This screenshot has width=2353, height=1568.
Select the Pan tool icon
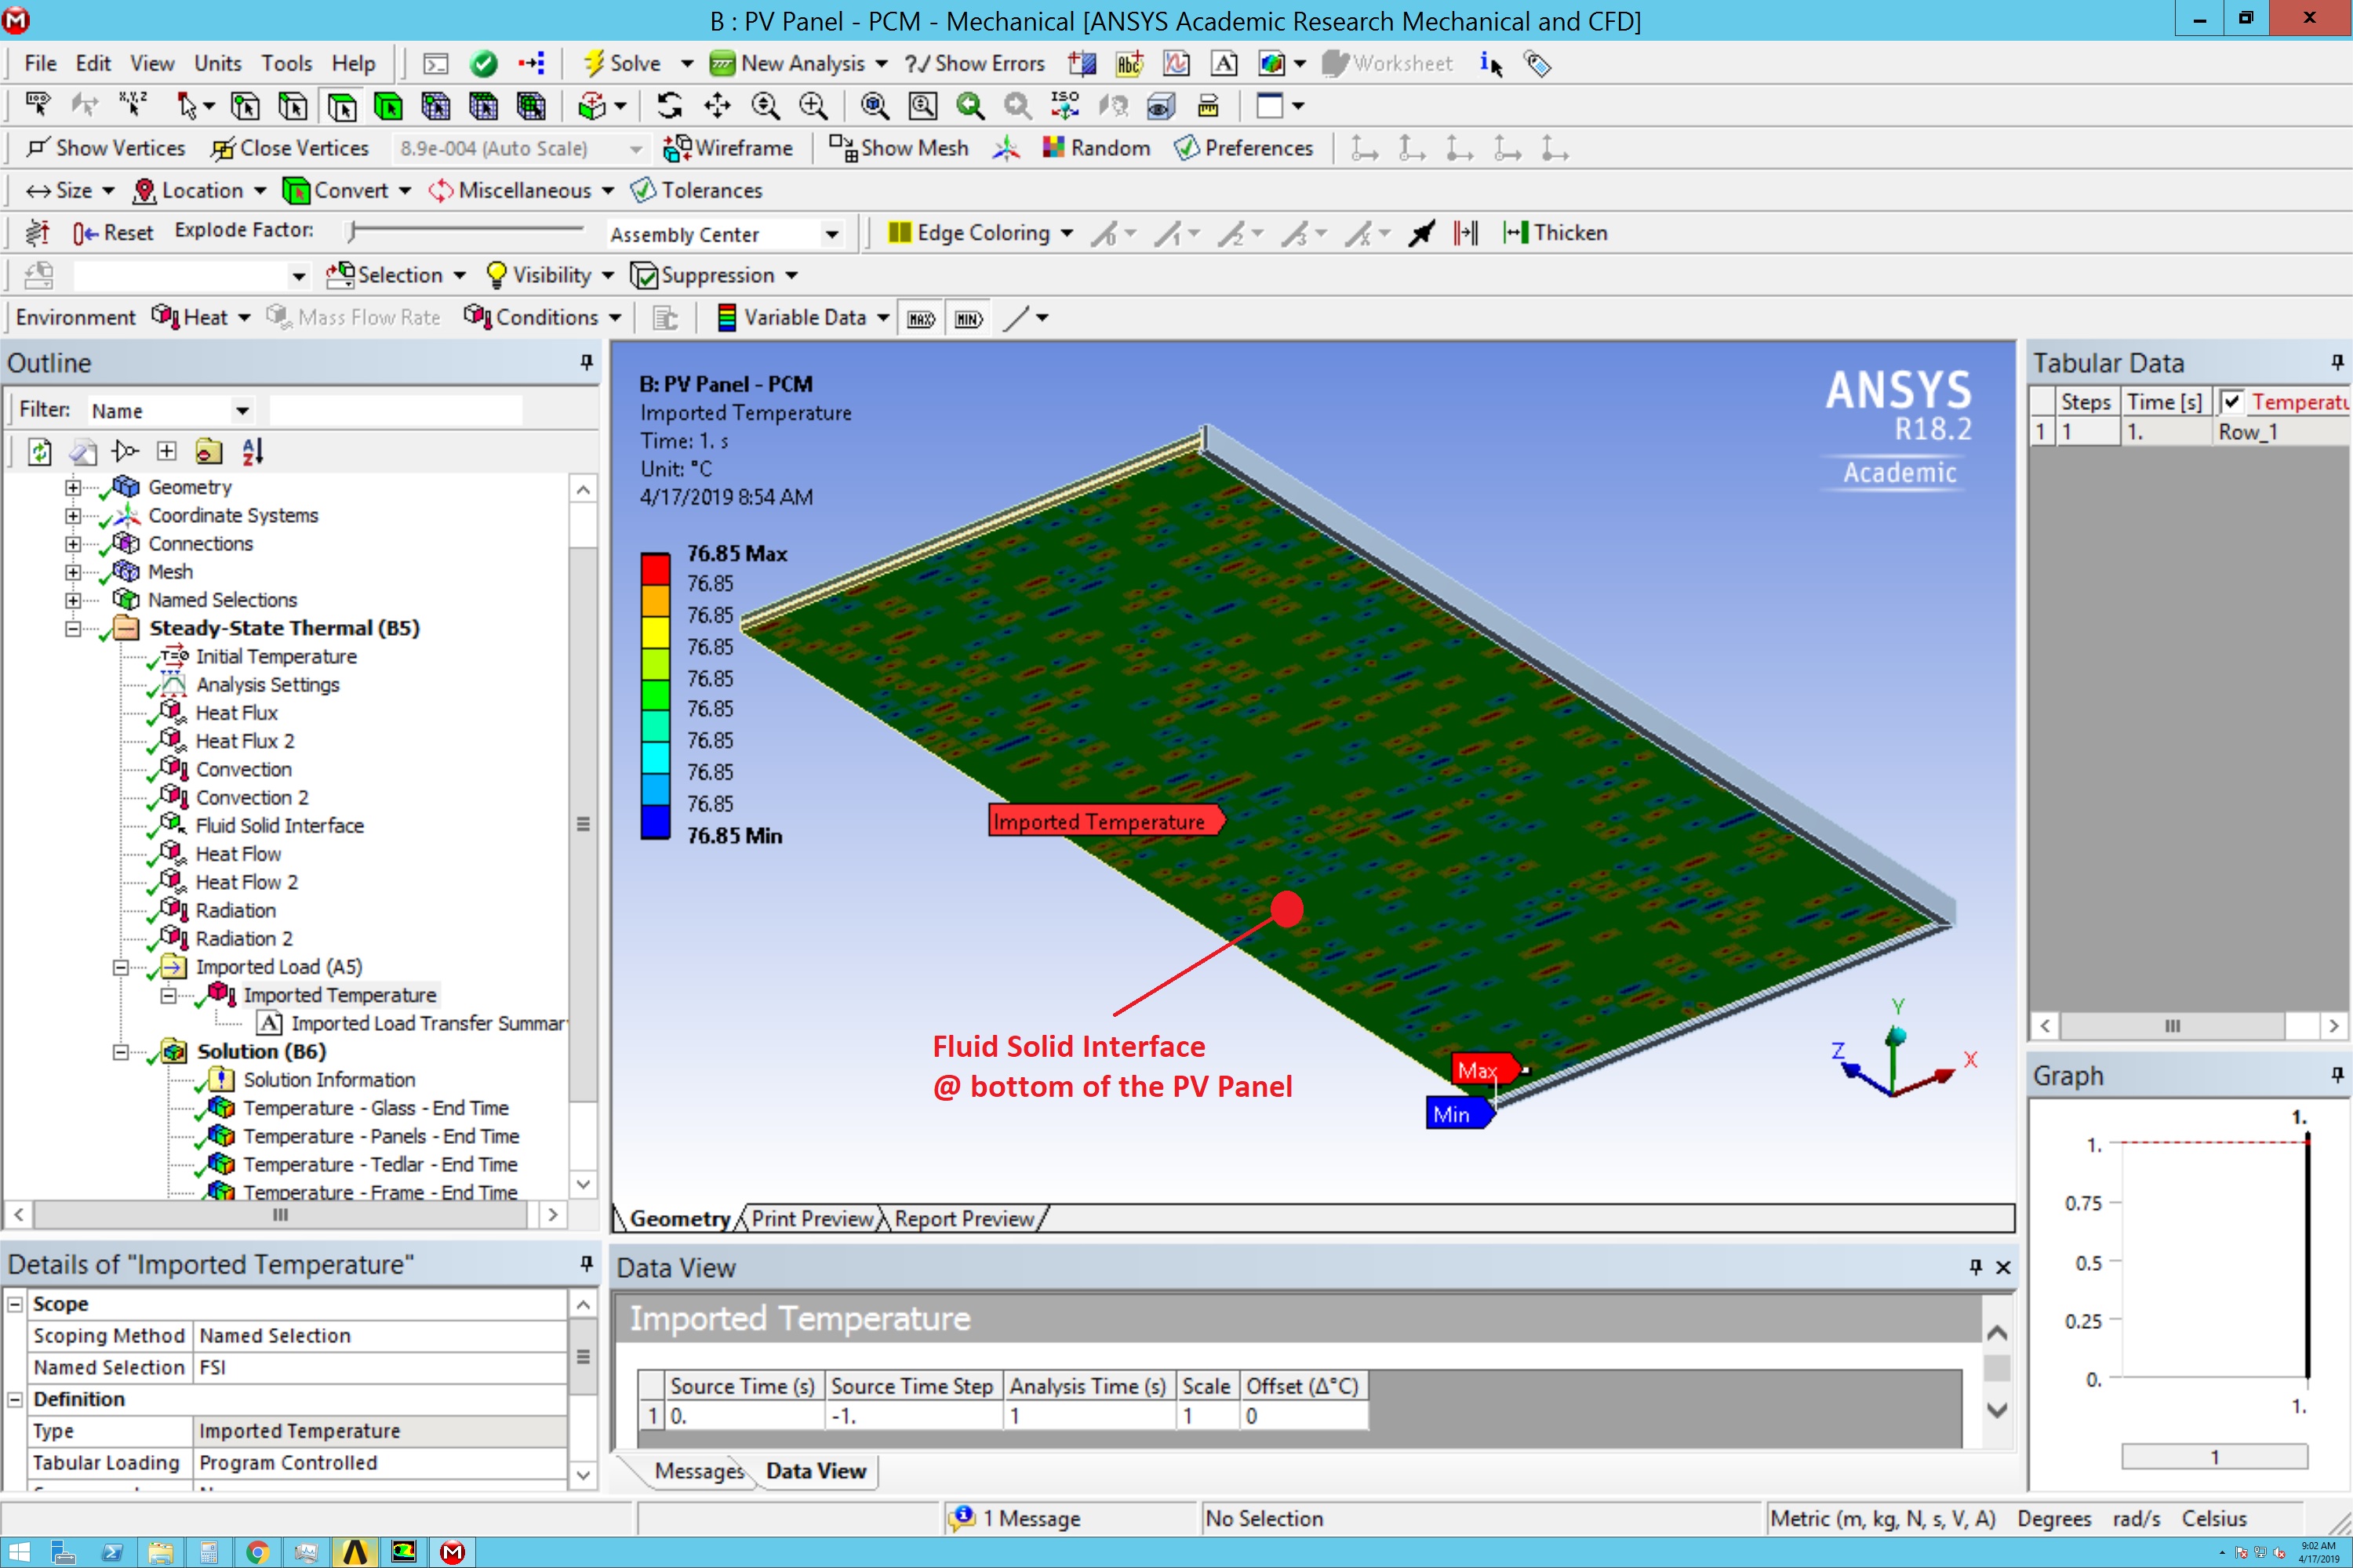[x=718, y=106]
